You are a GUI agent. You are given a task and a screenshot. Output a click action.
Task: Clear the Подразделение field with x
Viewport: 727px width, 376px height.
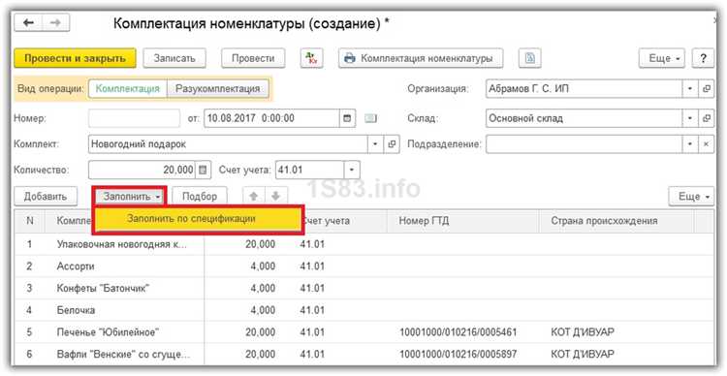tap(706, 144)
